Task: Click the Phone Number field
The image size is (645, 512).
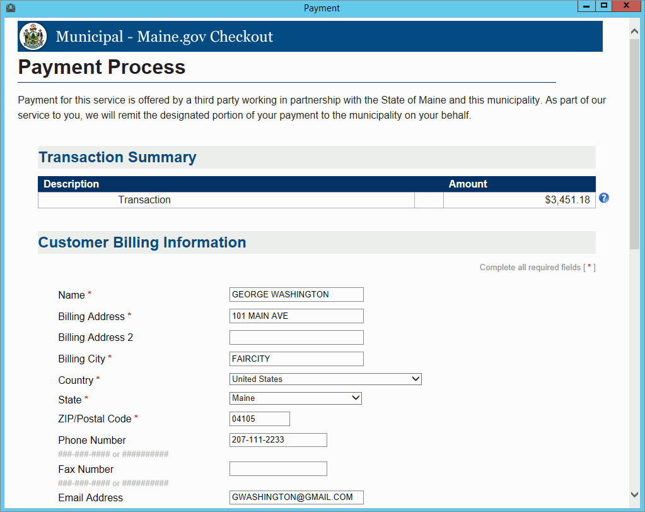Action: [x=278, y=440]
